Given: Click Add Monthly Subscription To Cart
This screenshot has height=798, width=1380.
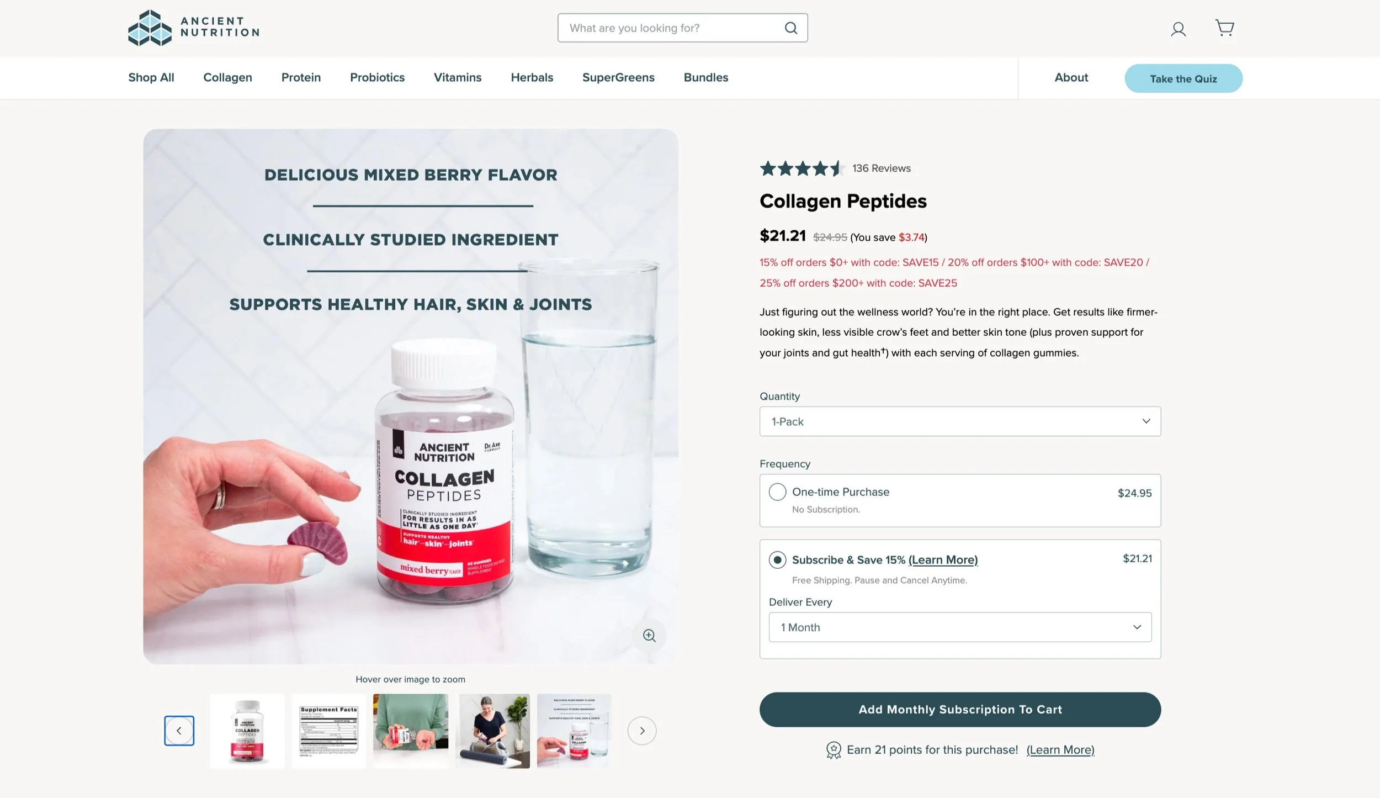Looking at the screenshot, I should [x=960, y=710].
